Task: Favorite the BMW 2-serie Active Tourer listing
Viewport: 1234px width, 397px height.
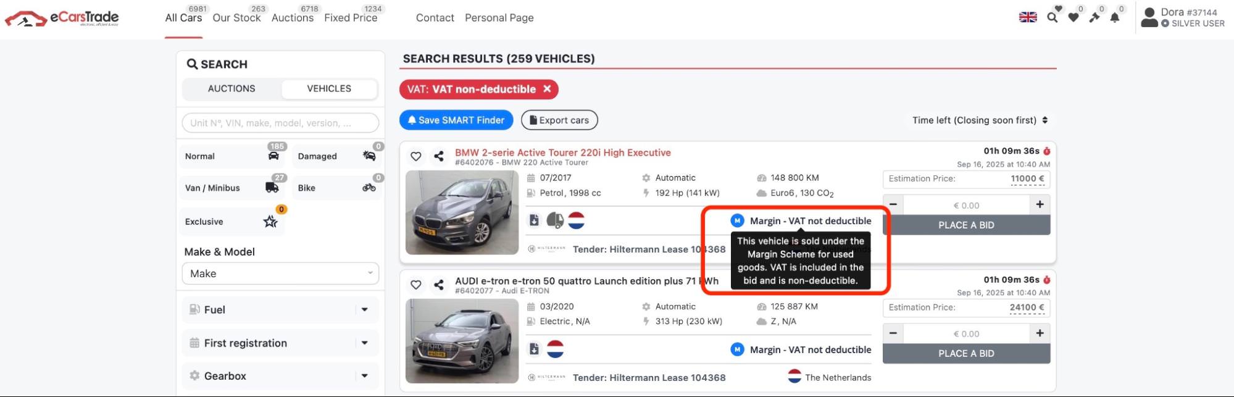Action: pyautogui.click(x=416, y=156)
